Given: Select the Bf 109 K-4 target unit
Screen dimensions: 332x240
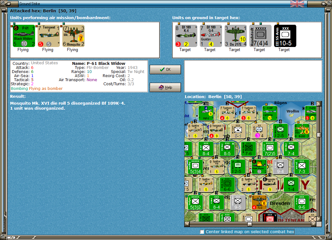Looking at the screenshot, I should point(186,36).
